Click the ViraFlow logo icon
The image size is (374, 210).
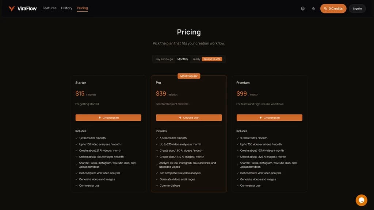pyautogui.click(x=11, y=9)
